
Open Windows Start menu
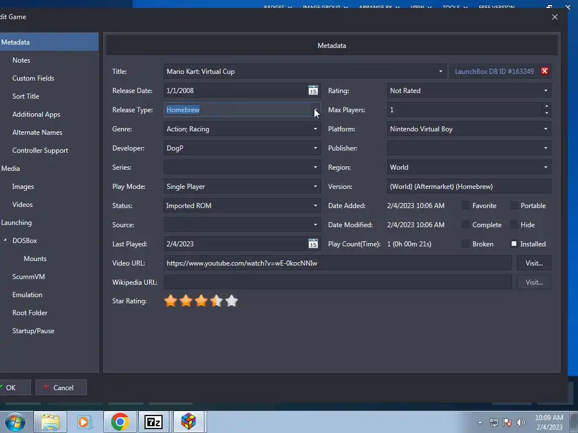[x=15, y=422]
